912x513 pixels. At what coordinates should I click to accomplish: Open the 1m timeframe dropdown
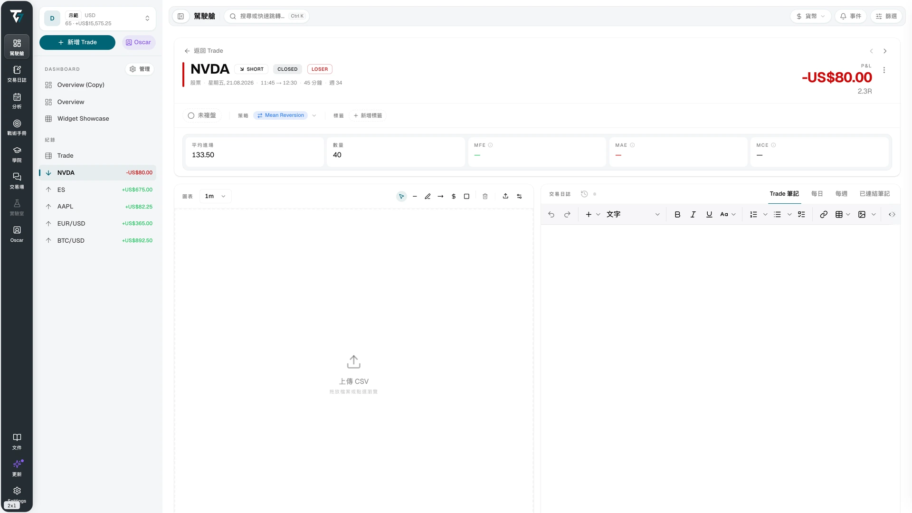click(x=215, y=196)
